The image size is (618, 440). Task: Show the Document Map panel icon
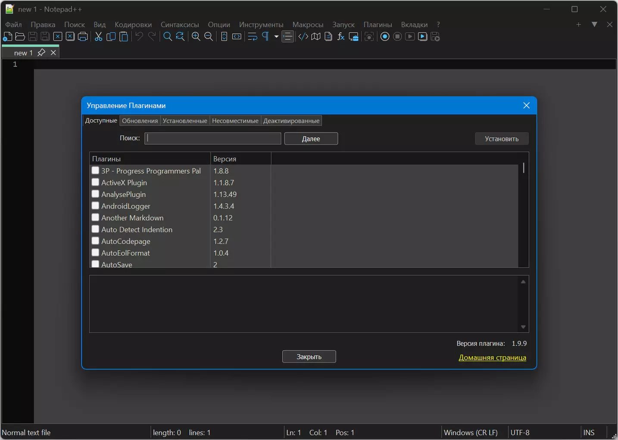316,37
